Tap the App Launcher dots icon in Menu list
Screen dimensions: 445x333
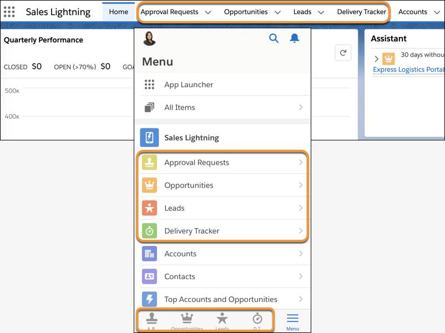149,84
